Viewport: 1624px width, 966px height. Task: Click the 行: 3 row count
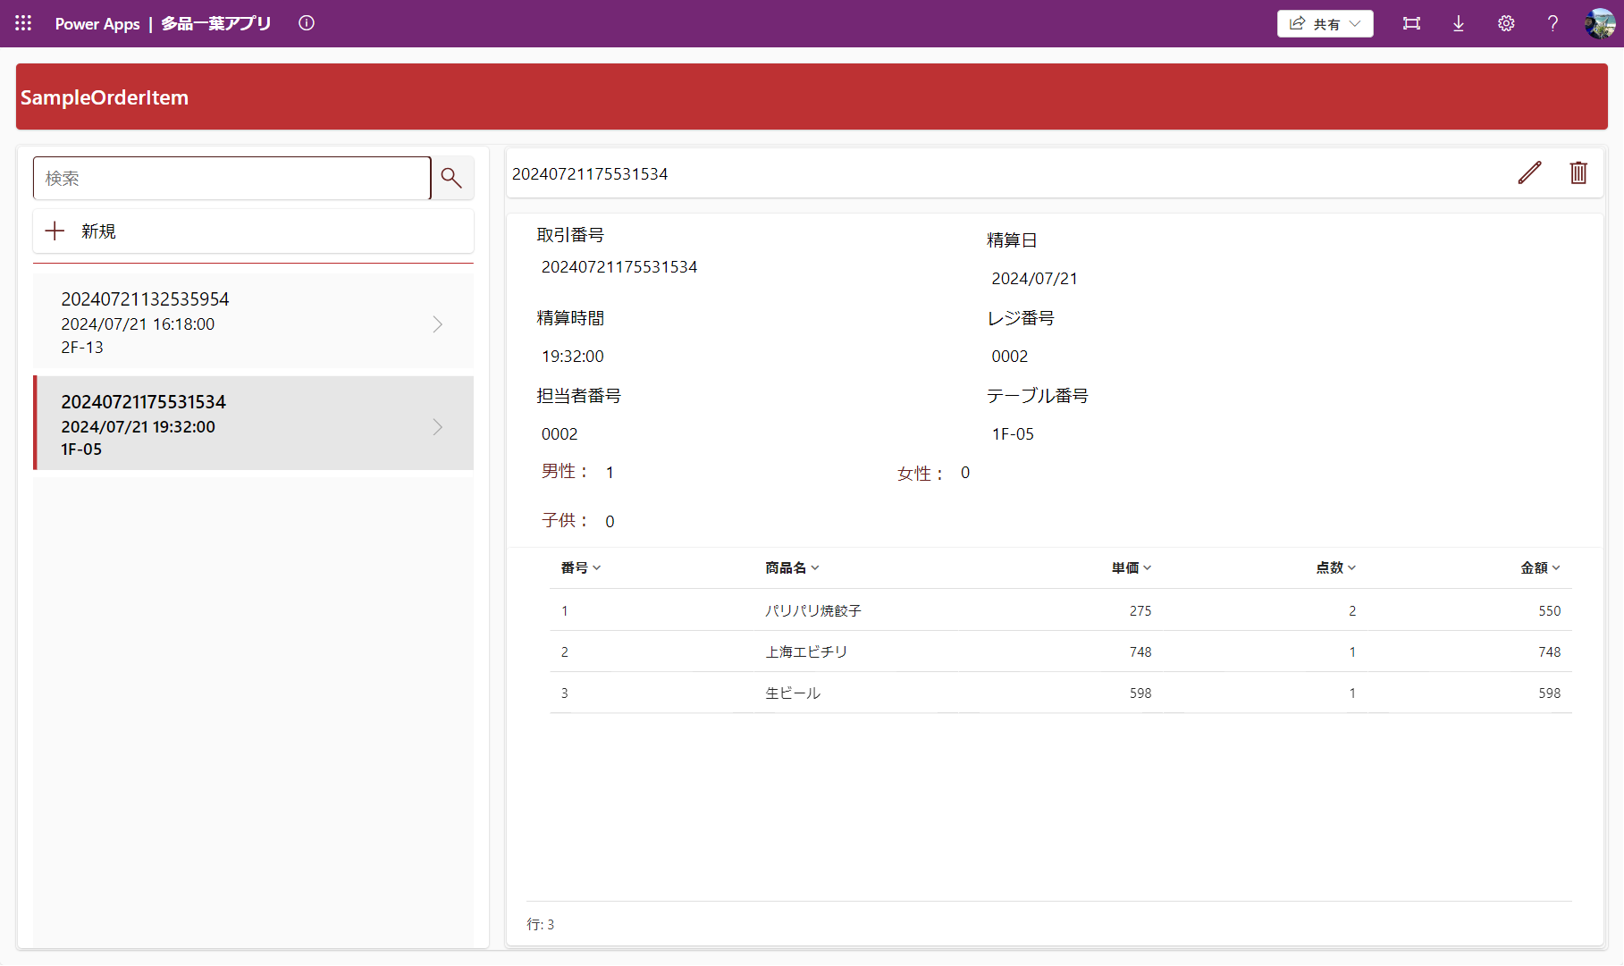pyautogui.click(x=541, y=924)
